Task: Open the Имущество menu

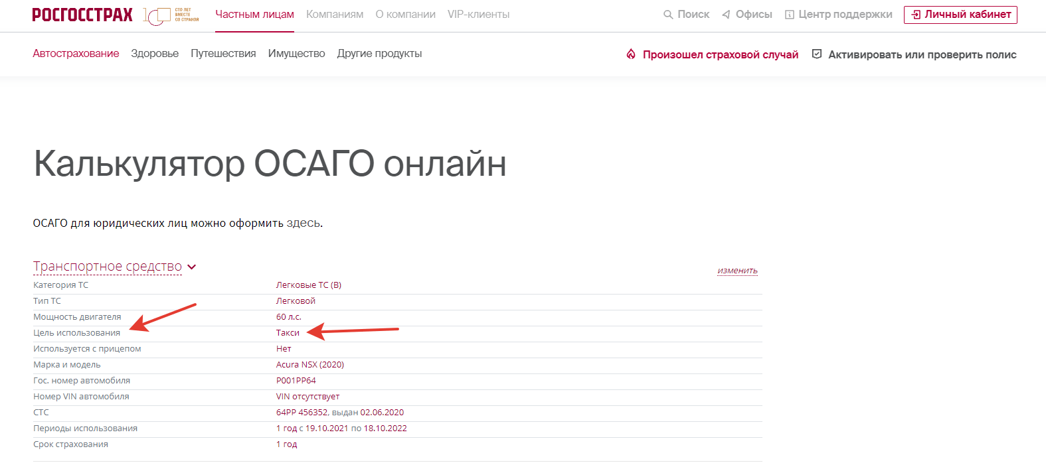Action: coord(297,54)
